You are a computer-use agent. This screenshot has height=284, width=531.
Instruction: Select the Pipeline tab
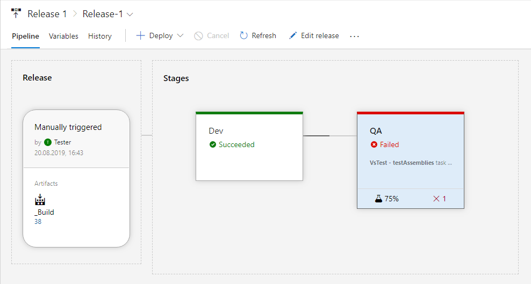tap(25, 37)
